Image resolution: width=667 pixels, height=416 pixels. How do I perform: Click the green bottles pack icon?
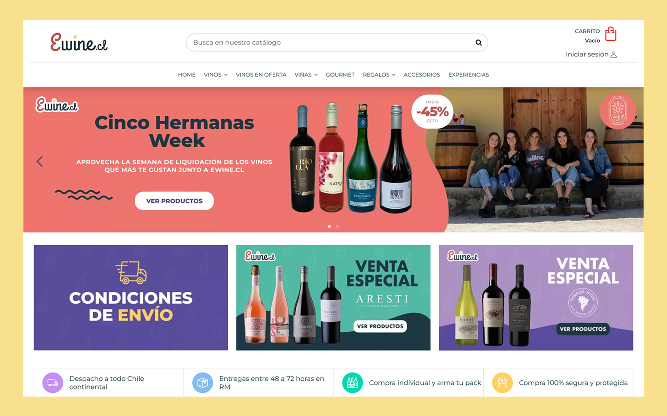(x=353, y=383)
